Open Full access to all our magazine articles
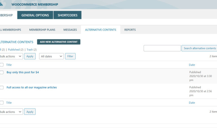The image size is (217, 128). (32, 87)
